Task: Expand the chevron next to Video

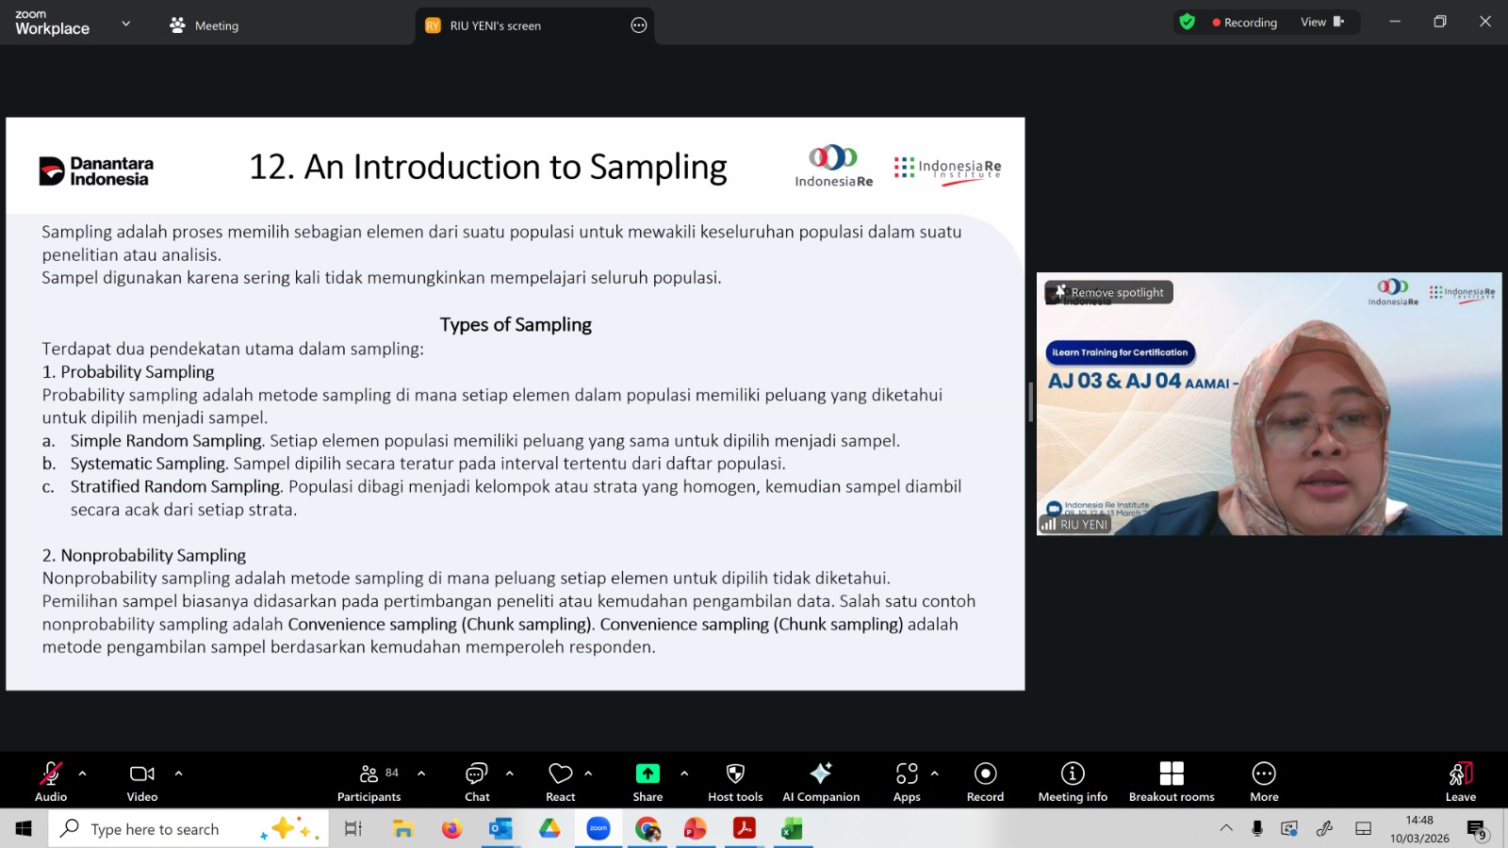Action: (x=178, y=774)
